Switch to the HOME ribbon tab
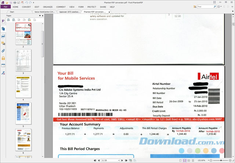 15,7
